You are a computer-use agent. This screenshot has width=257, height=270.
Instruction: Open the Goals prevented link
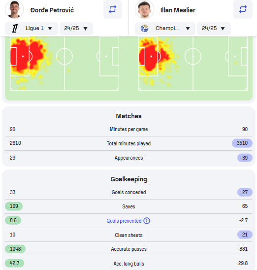pos(124,221)
